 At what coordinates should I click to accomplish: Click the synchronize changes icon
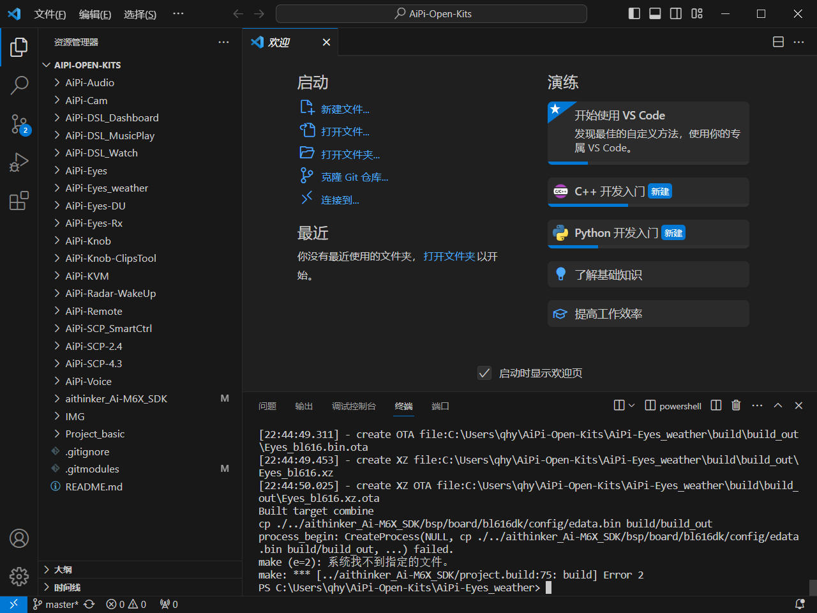point(89,604)
